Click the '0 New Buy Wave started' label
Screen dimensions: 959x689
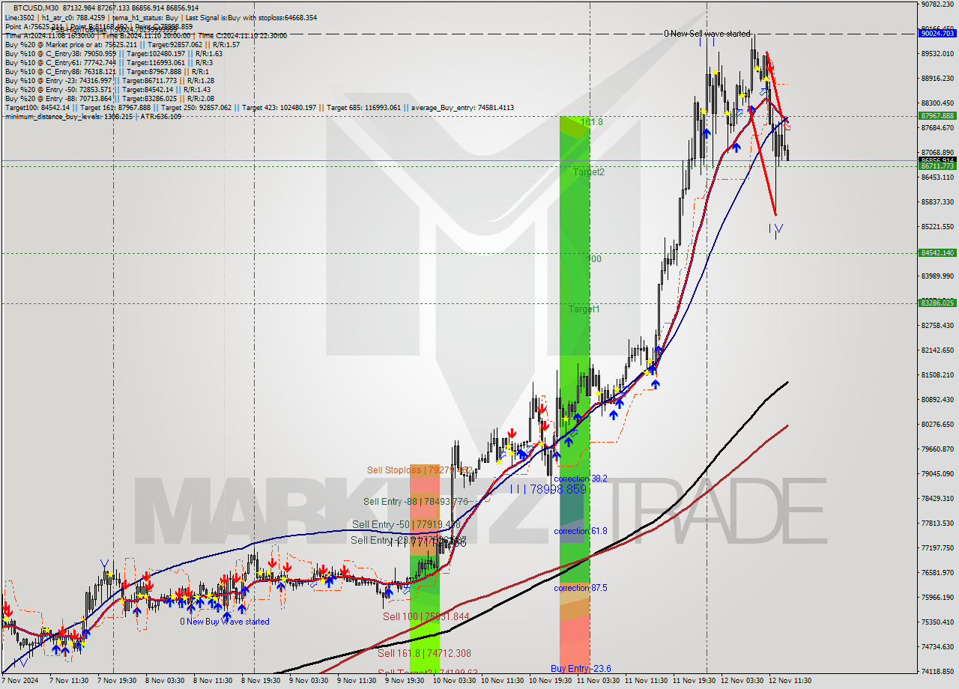[x=224, y=622]
